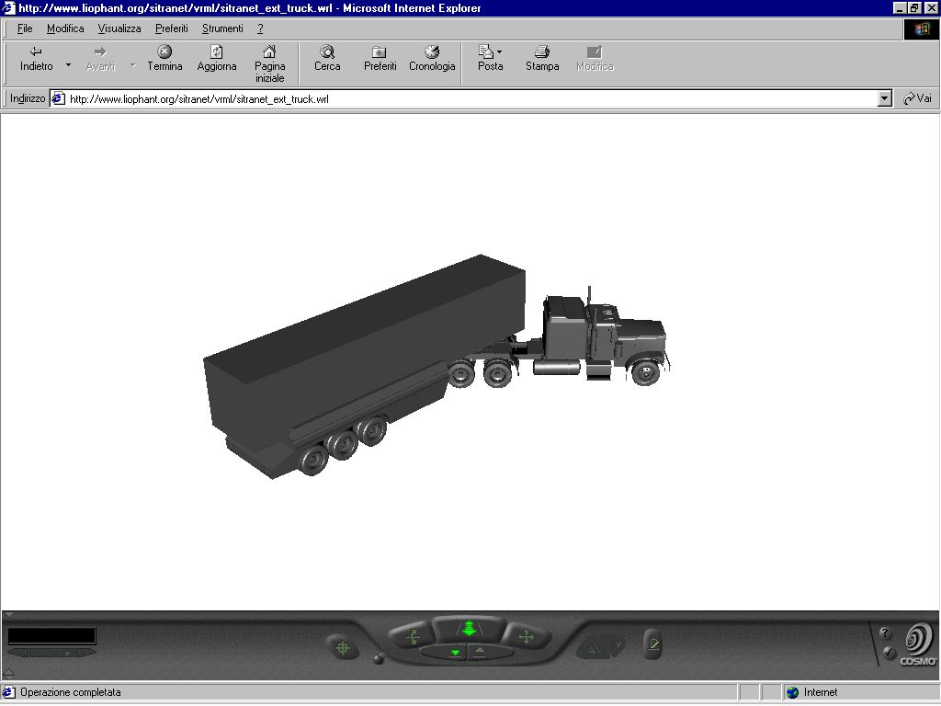Image resolution: width=941 pixels, height=706 pixels.
Task: Open Cosmo Player help question mark
Action: pyautogui.click(x=885, y=633)
